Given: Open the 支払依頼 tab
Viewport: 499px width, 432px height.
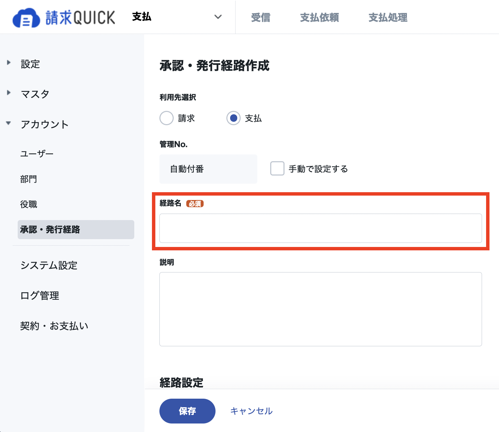Looking at the screenshot, I should 320,17.
